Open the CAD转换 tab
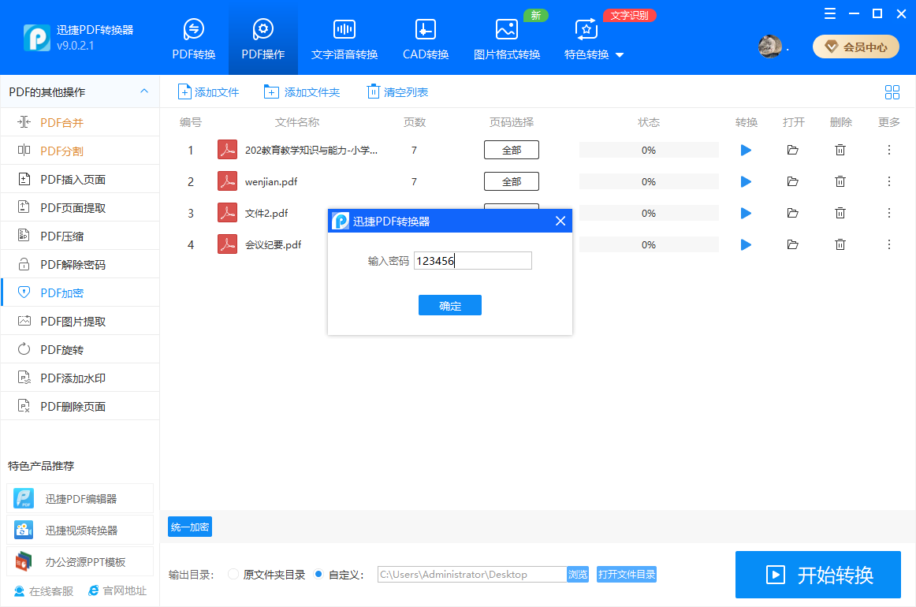Viewport: 916px width, 607px height. tap(426, 39)
